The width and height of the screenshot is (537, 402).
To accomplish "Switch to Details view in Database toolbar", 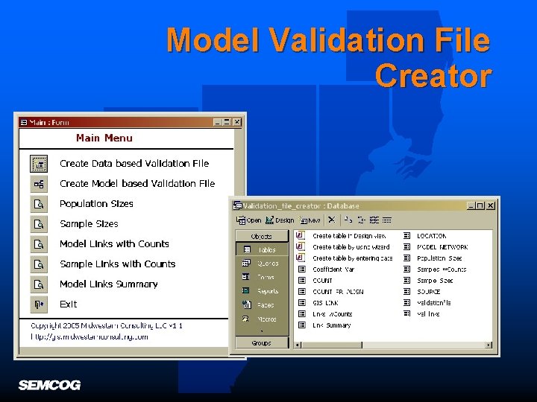I will (x=386, y=220).
